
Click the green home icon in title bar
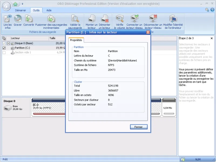pyautogui.click(x=15, y=4)
